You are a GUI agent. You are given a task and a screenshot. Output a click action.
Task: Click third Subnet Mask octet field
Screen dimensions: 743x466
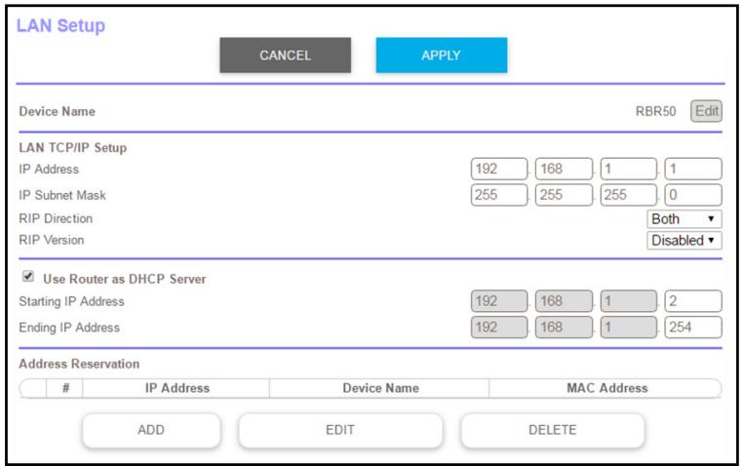tap(629, 195)
